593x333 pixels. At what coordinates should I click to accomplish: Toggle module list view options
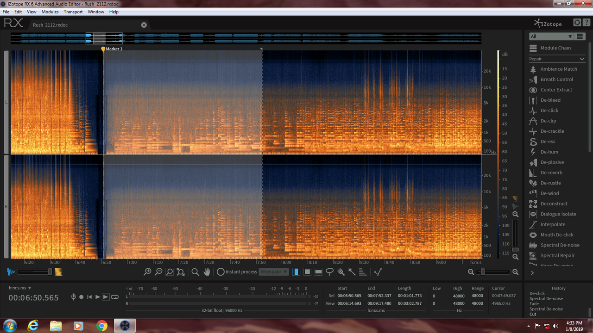tap(580, 37)
